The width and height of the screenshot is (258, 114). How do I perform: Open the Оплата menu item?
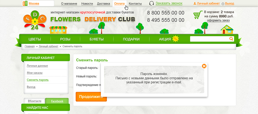pyautogui.click(x=119, y=3)
